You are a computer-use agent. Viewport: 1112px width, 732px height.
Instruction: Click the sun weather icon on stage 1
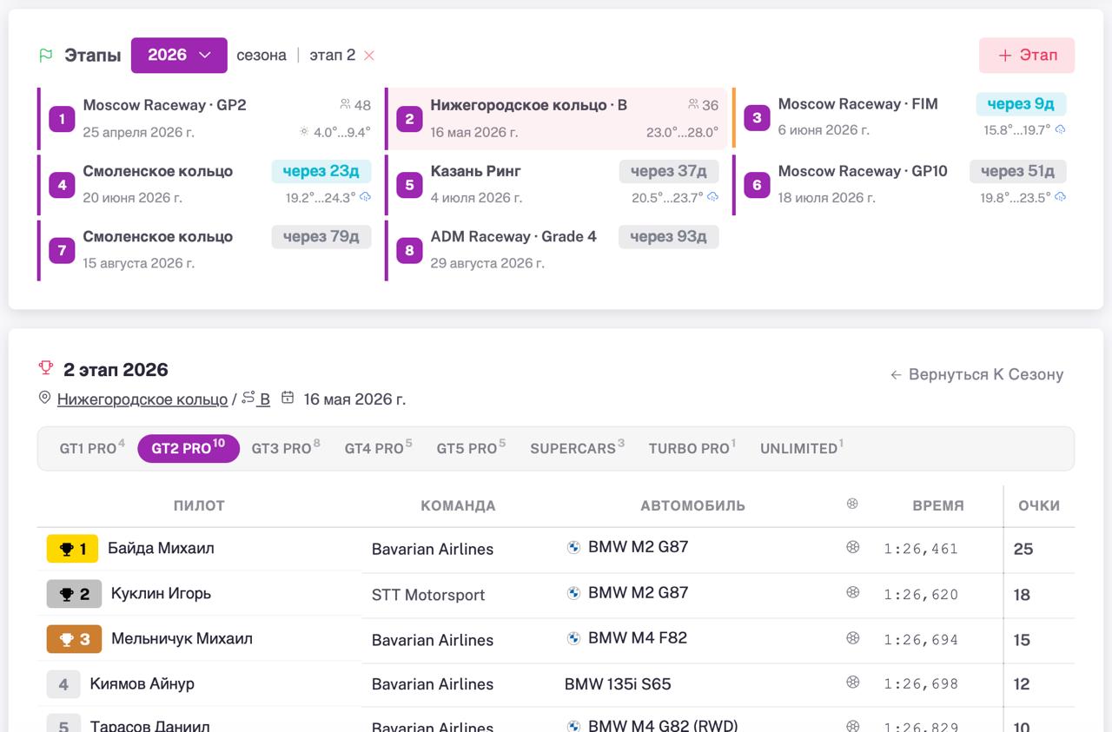[x=304, y=132]
